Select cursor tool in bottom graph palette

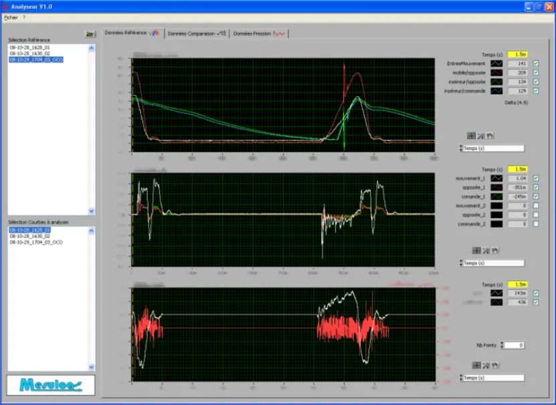pos(476,365)
